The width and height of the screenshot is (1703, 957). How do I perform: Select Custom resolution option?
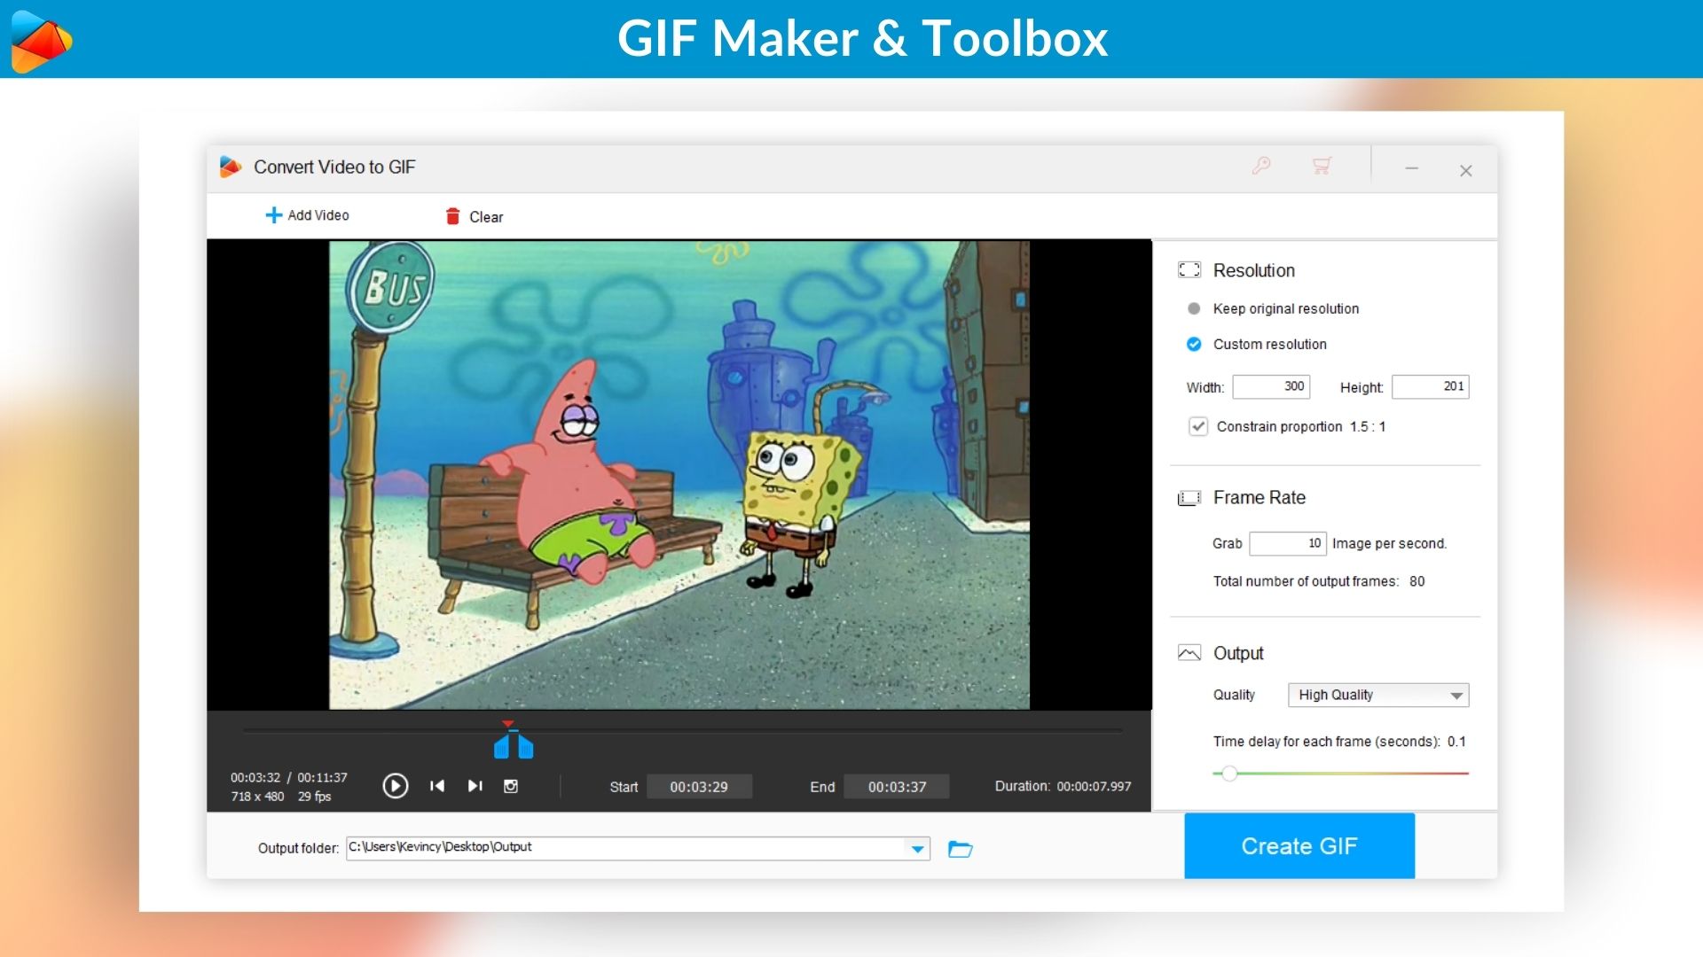pos(1194,344)
